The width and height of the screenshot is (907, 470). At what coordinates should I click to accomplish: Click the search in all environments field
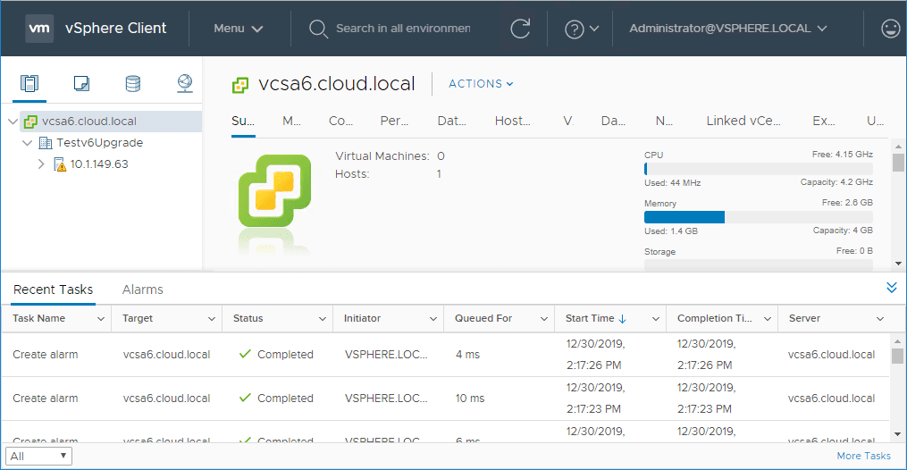coord(401,29)
